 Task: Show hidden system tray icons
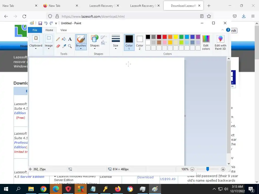click(x=214, y=189)
